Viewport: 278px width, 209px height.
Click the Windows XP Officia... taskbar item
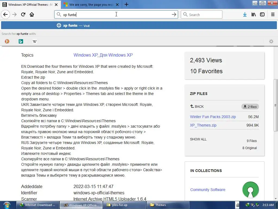(x=81, y=205)
